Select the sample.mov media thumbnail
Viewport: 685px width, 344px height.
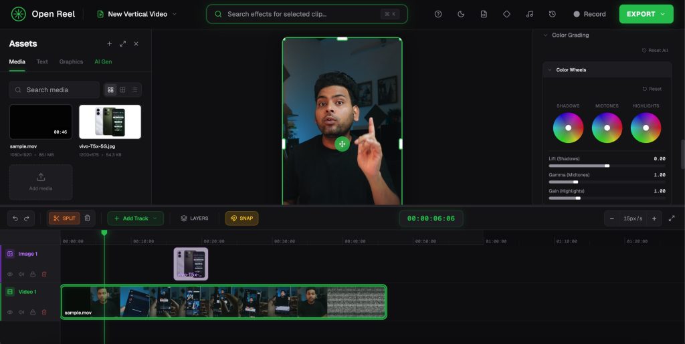[x=41, y=122]
